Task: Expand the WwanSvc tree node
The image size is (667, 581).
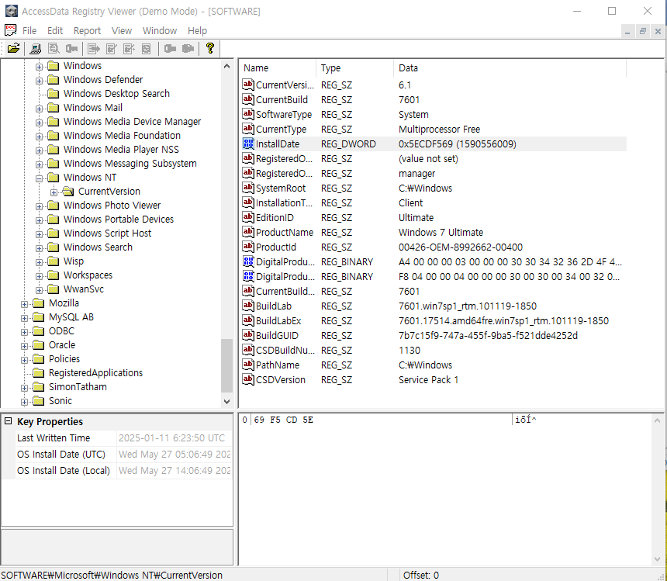Action: [x=39, y=290]
